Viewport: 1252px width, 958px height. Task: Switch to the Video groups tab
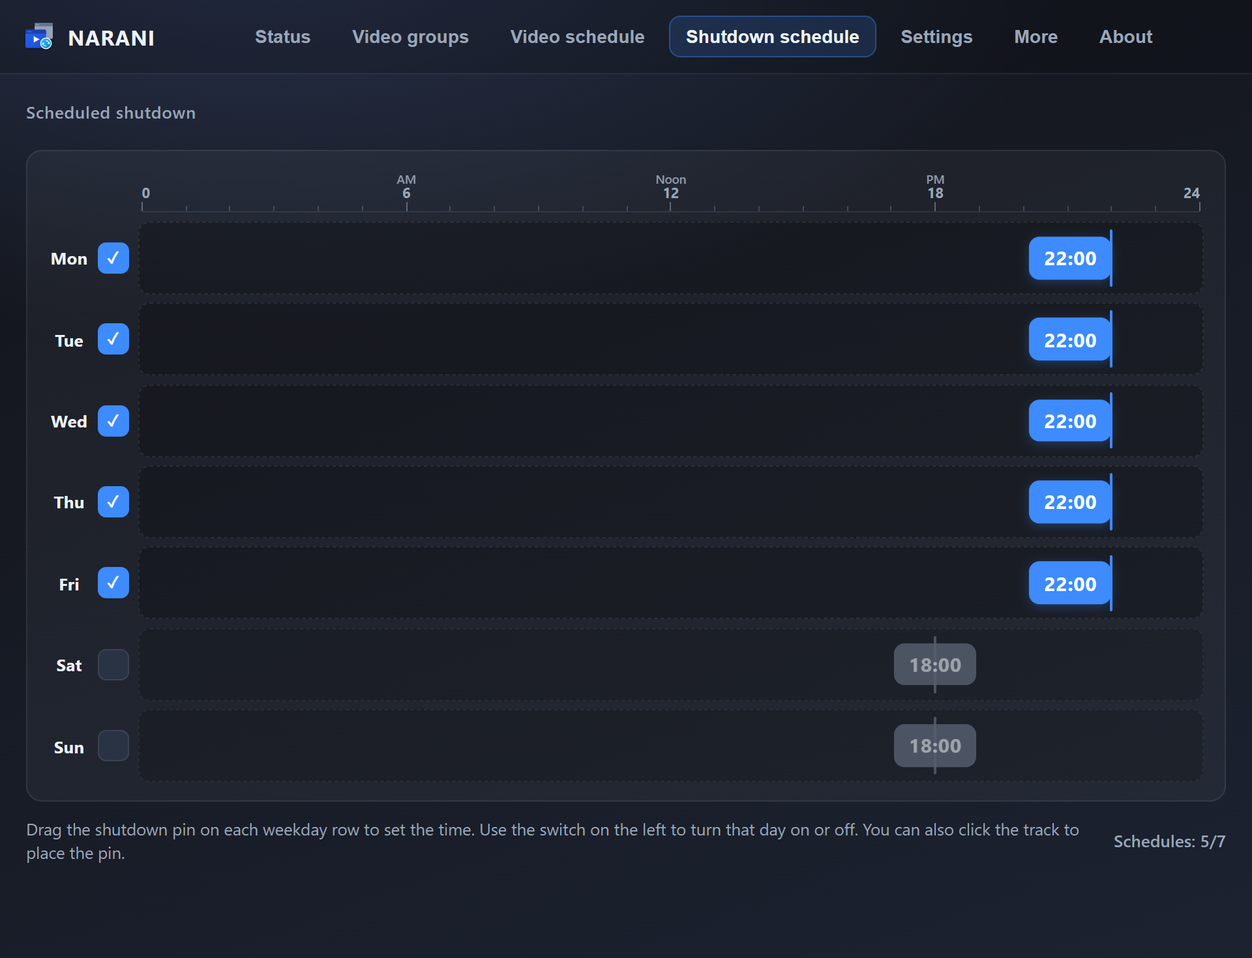point(410,36)
